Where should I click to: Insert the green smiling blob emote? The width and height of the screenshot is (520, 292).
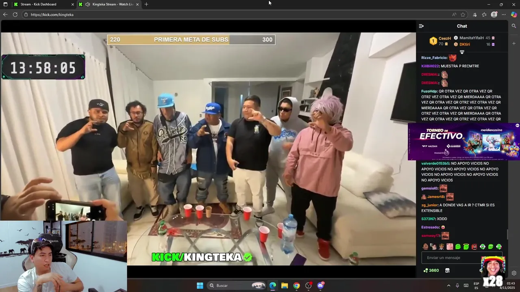point(458,247)
